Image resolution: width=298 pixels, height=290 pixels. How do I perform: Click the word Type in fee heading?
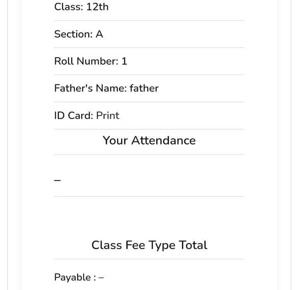pos(162,245)
